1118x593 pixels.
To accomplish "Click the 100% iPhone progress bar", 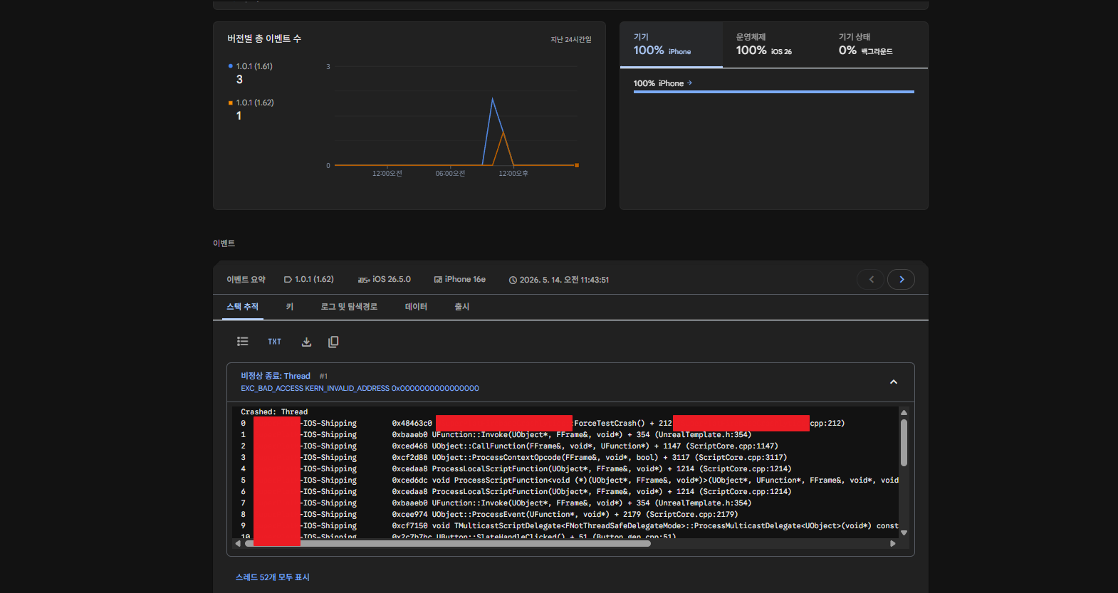I will [x=773, y=92].
